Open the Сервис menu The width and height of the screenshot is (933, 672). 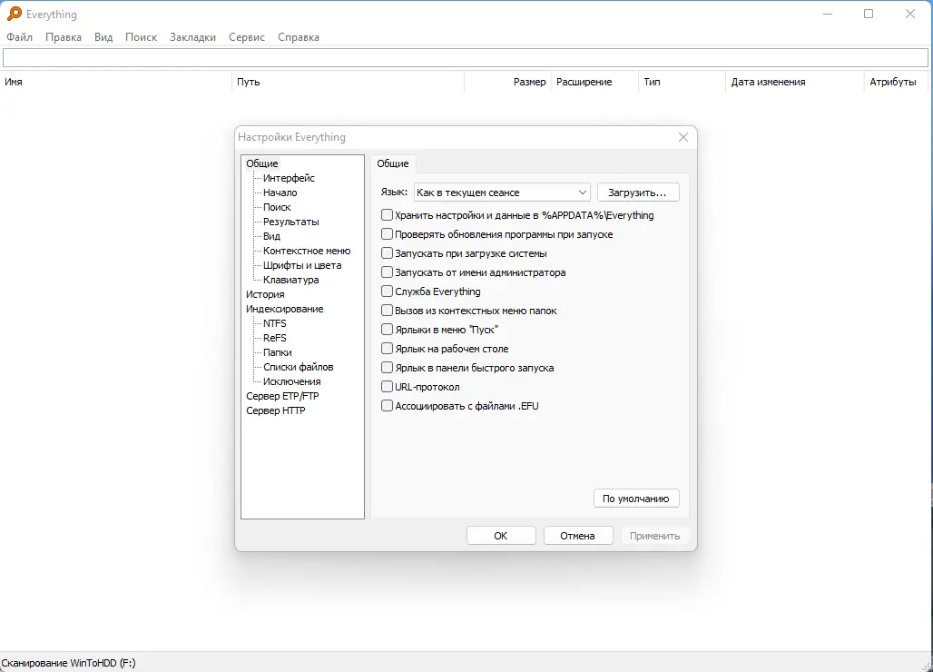coord(246,37)
